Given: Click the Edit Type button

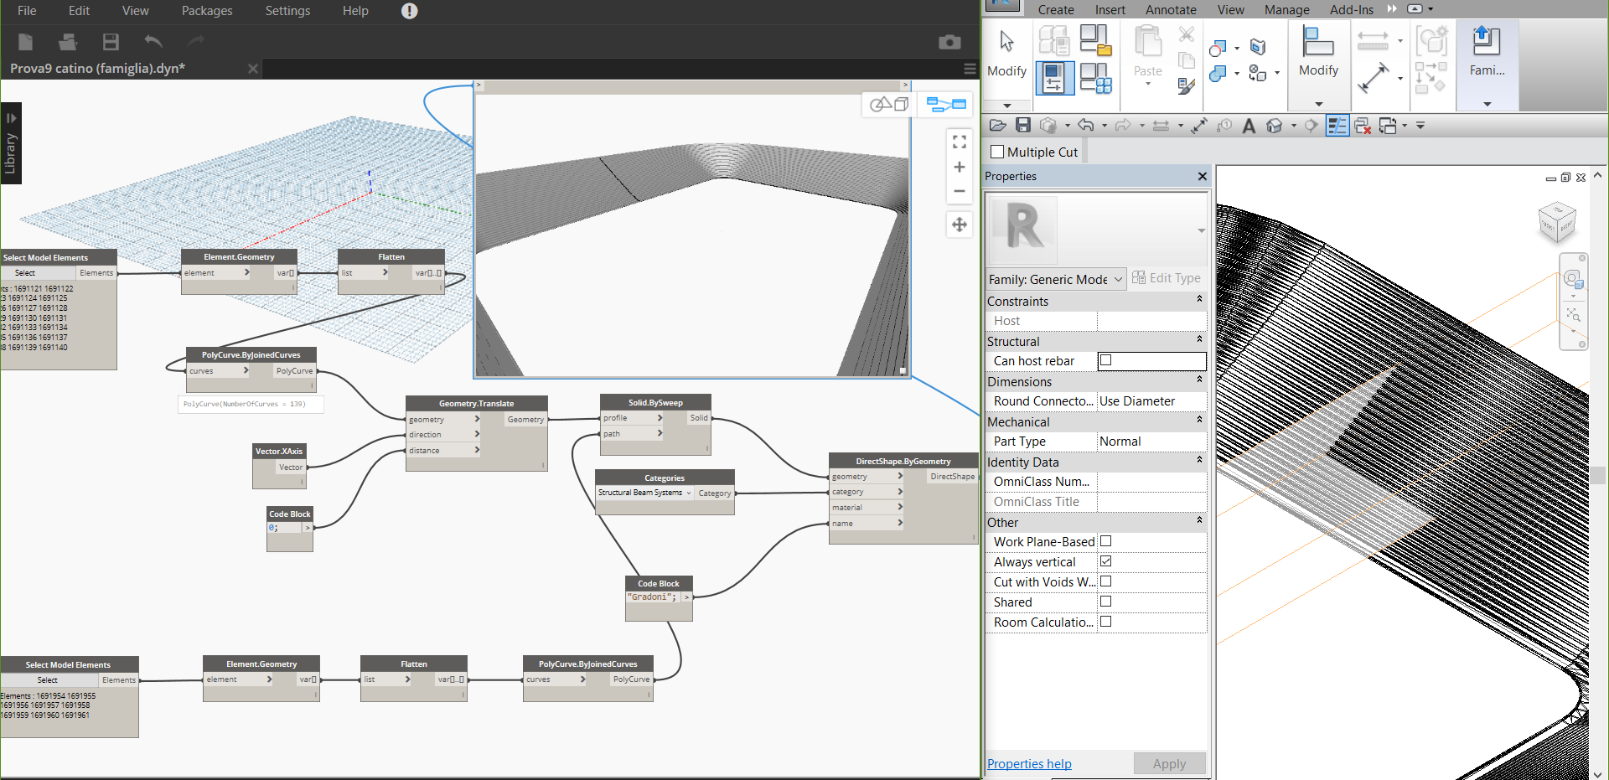Looking at the screenshot, I should click(x=1167, y=278).
